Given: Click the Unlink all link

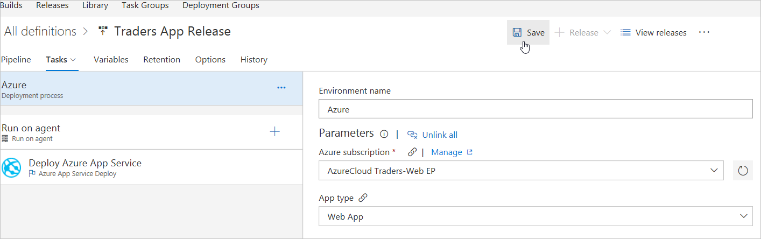Looking at the screenshot, I should pyautogui.click(x=440, y=135).
